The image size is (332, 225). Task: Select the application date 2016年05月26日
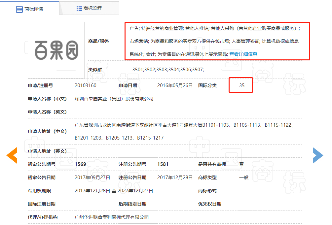point(175,85)
